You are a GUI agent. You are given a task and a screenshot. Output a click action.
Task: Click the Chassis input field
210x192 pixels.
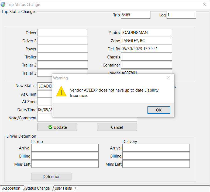click(146, 57)
